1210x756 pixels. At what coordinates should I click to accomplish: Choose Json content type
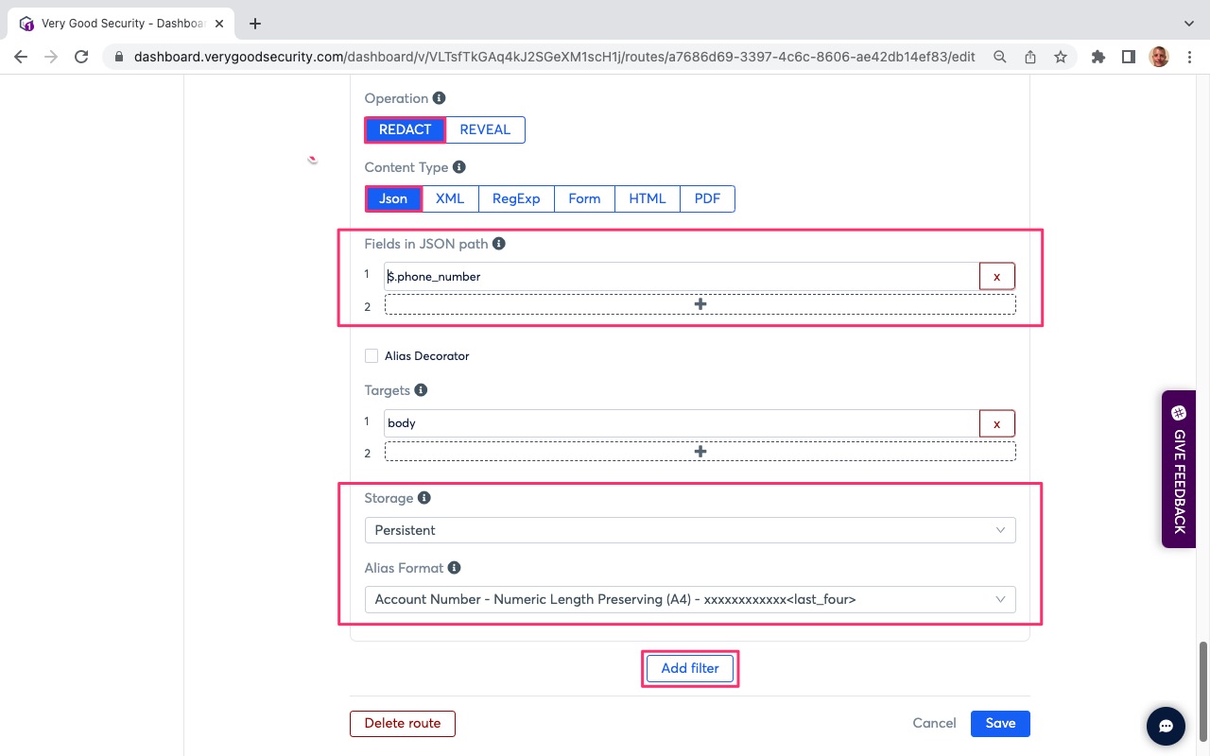393,198
